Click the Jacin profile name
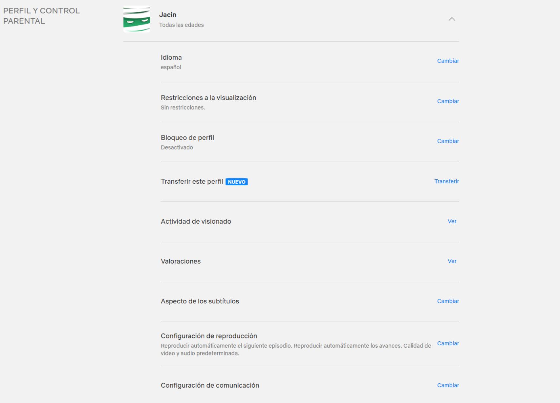The width and height of the screenshot is (560, 403). (168, 15)
